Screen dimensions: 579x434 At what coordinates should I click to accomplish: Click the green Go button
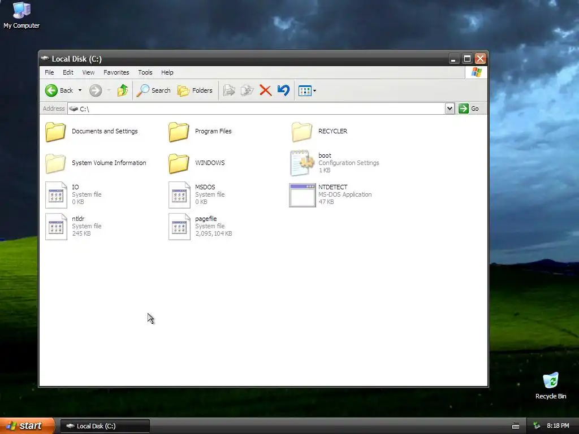(469, 108)
